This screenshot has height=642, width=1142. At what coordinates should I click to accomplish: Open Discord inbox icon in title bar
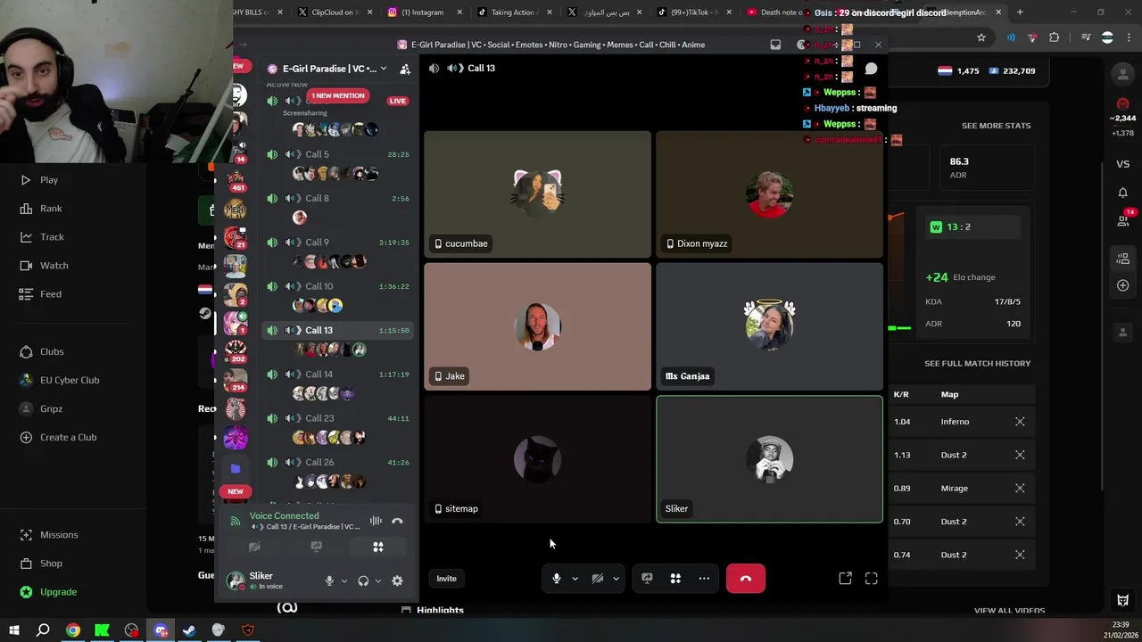point(775,45)
